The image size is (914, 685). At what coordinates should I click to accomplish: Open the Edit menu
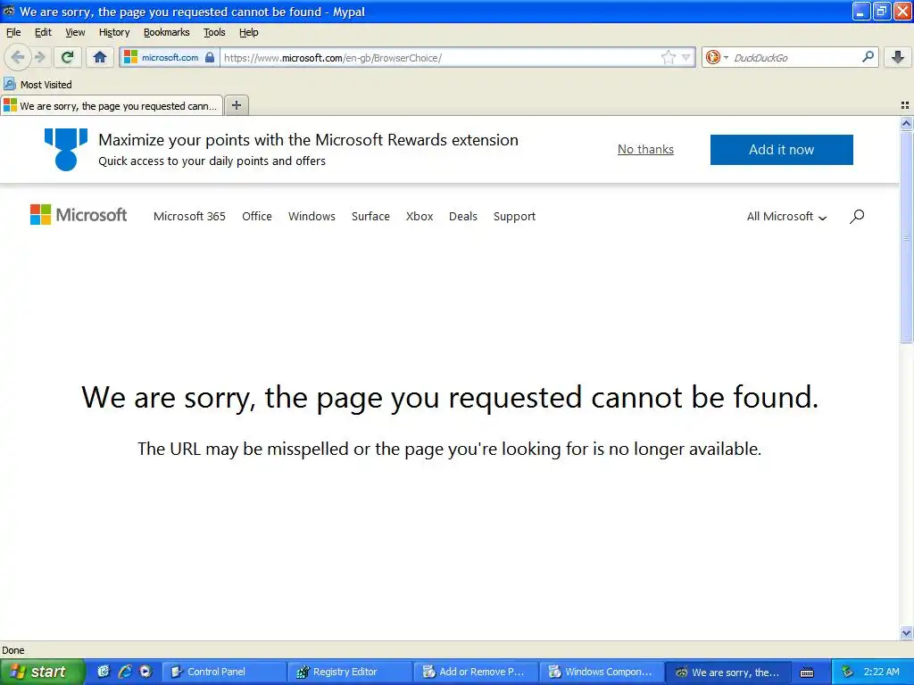(43, 32)
